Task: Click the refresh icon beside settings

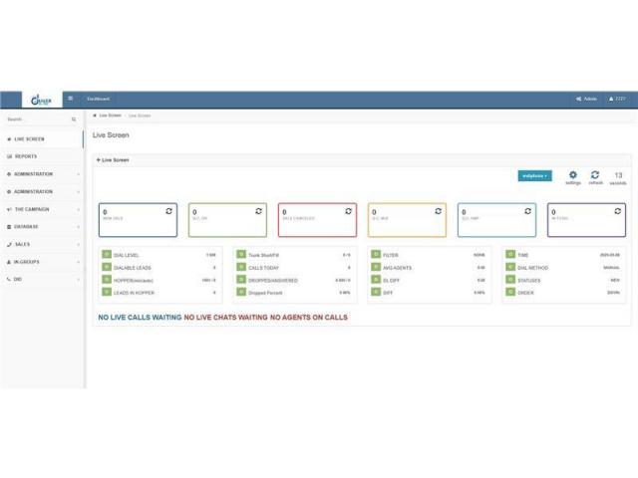Action: coord(595,175)
